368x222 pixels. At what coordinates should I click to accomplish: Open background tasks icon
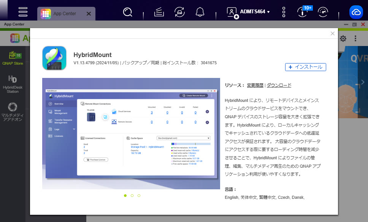(159, 12)
